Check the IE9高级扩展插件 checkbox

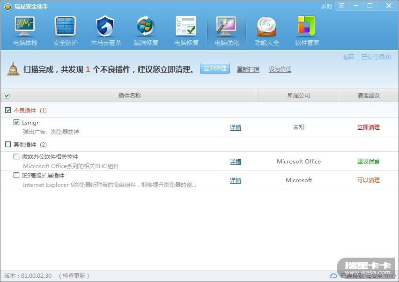[16, 175]
